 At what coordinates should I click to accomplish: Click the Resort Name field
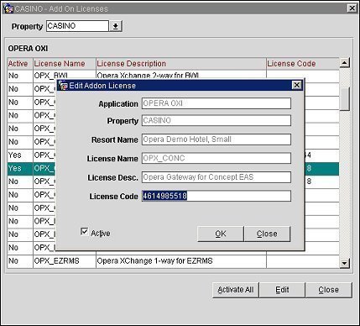tap(217, 139)
